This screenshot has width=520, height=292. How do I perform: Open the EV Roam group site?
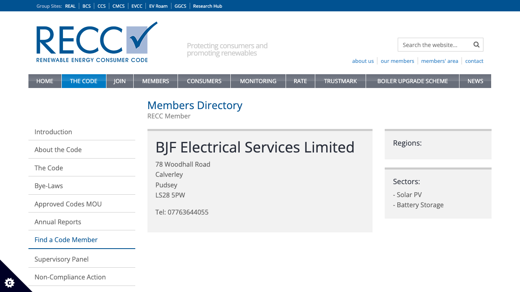[158, 6]
